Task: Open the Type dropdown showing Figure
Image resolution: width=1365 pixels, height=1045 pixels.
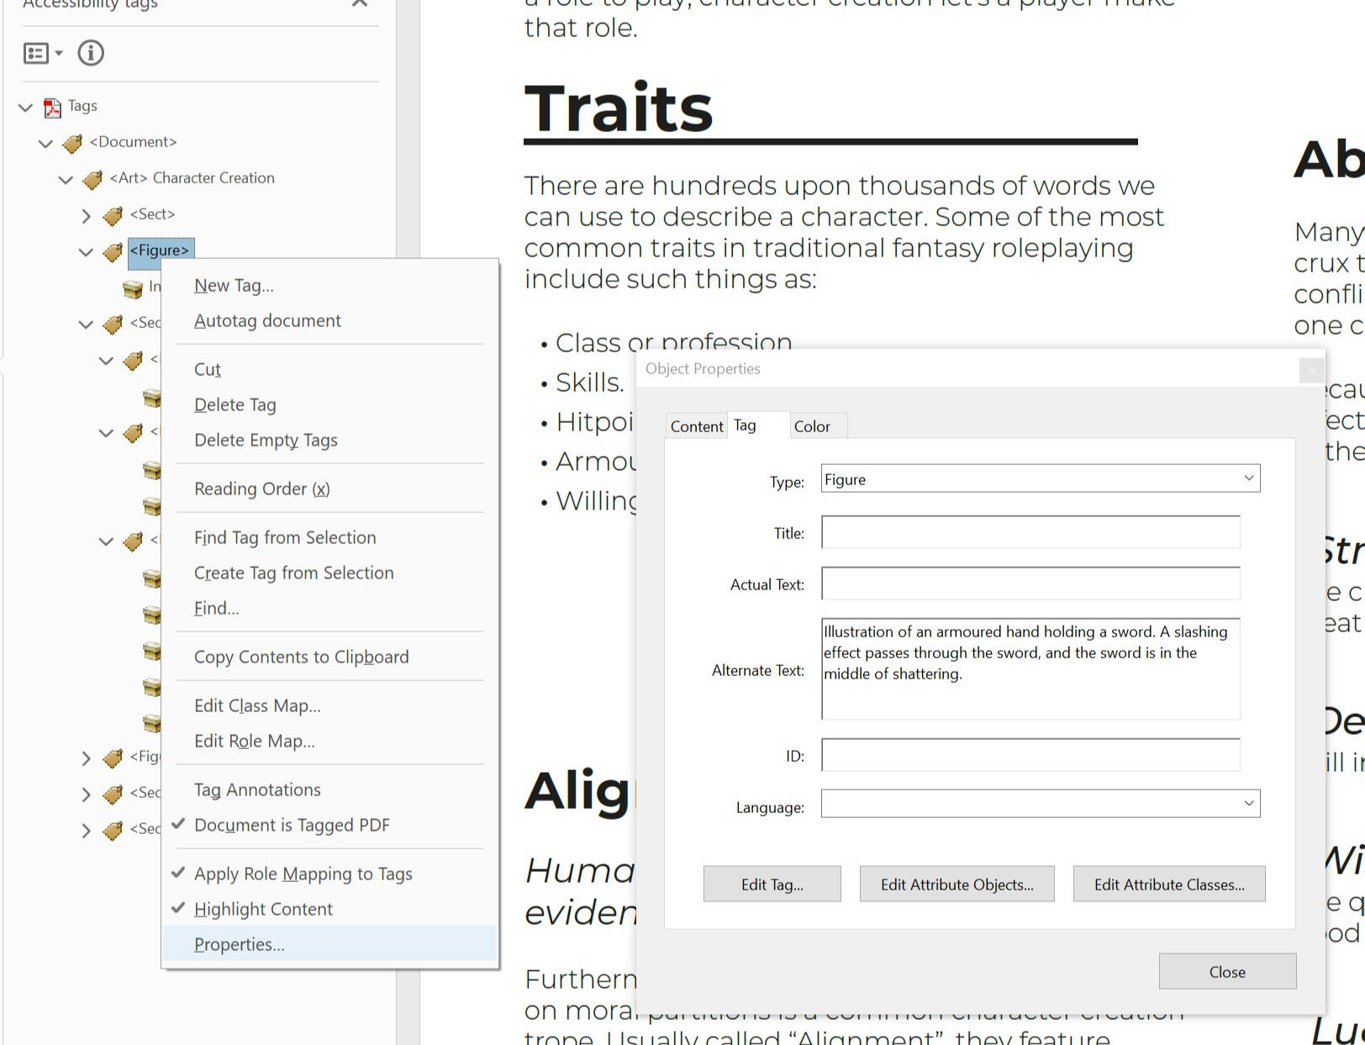Action: [1247, 478]
